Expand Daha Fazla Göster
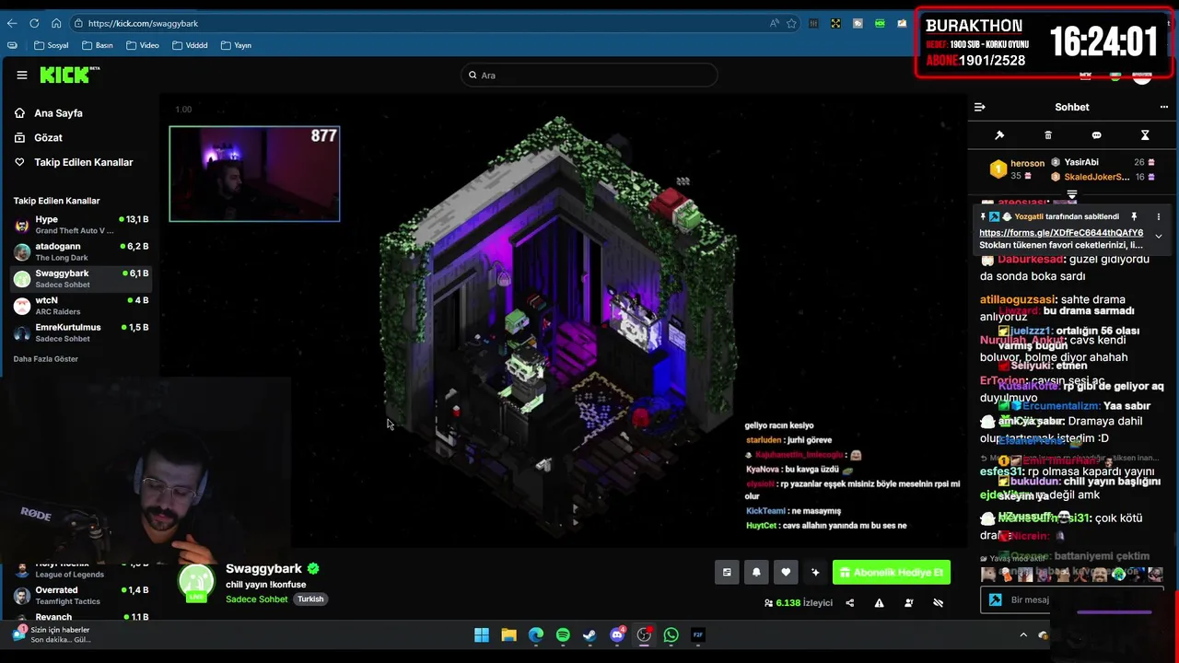 click(x=46, y=359)
